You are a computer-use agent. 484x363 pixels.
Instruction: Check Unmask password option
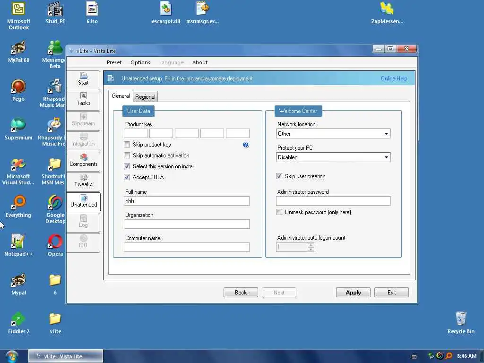(279, 212)
